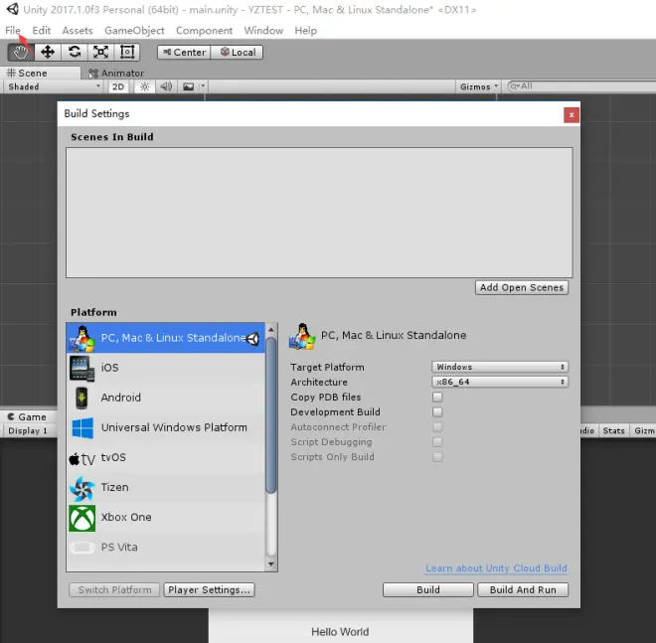Enable Copy PDB files checkbox
Image resolution: width=656 pixels, height=643 pixels.
pyautogui.click(x=437, y=397)
